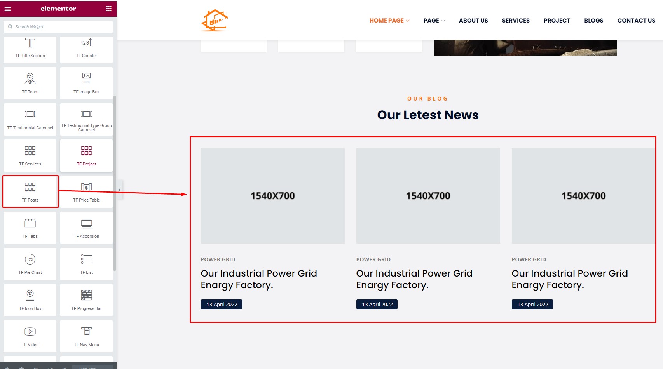Screen dimensions: 663x369
Task: Select TF Testimonial Type Group Carousel widget
Action: (86, 119)
